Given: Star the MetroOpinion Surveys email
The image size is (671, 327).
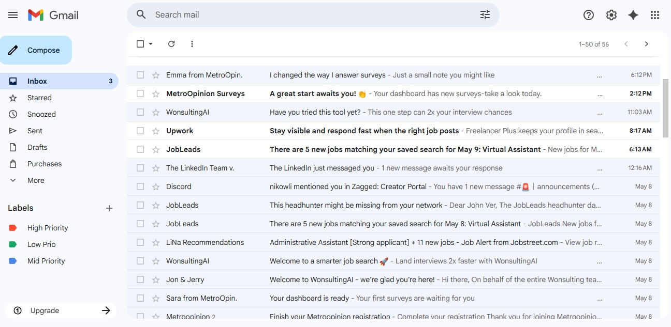Looking at the screenshot, I should (156, 94).
